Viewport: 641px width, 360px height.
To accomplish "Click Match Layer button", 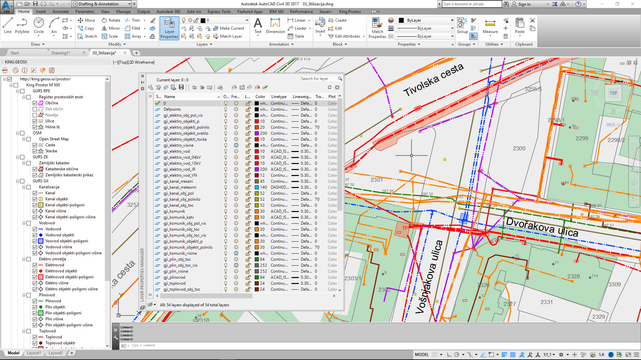I will 227,36.
